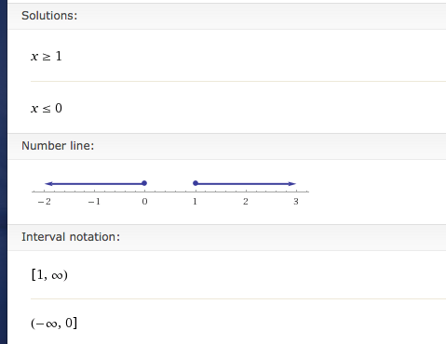Click the dark blue left sidebar strip

click(4, 172)
